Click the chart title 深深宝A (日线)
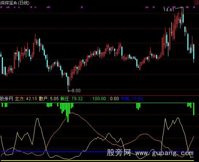This screenshot has height=162, width=199. pos(15,3)
